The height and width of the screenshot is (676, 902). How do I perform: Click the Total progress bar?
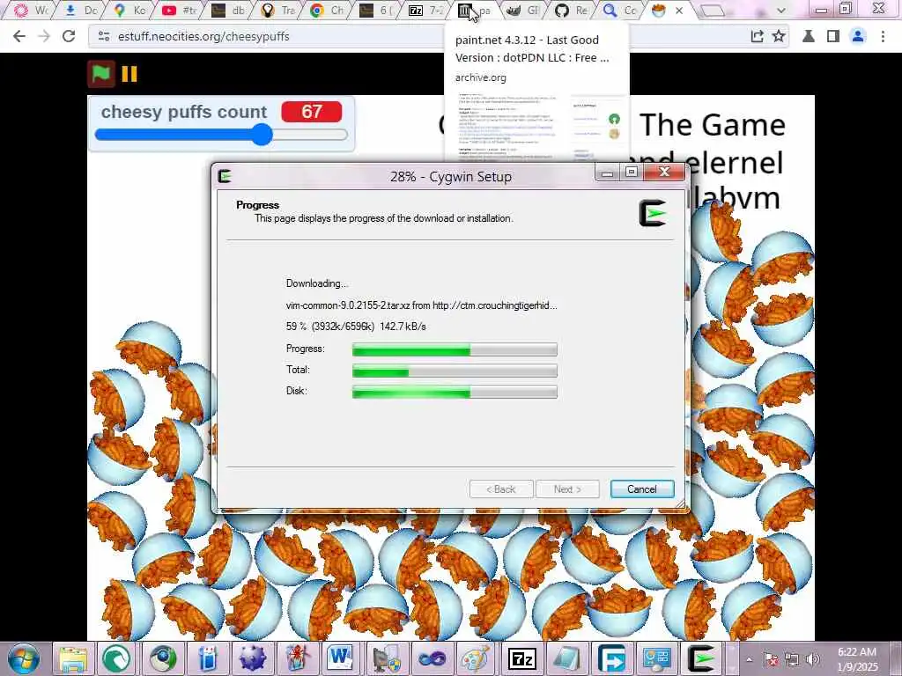(x=455, y=371)
